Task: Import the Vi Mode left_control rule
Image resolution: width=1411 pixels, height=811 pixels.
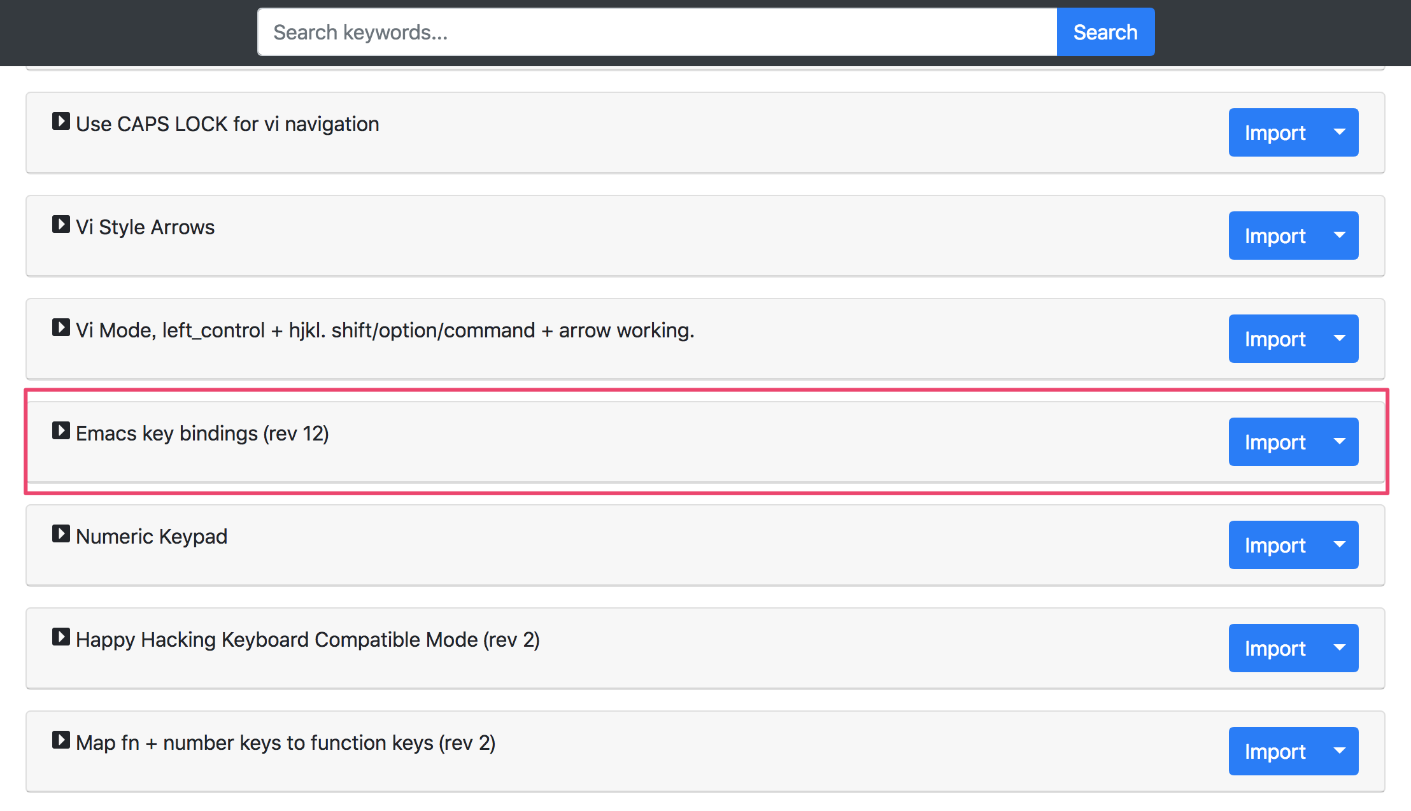Action: (1275, 339)
